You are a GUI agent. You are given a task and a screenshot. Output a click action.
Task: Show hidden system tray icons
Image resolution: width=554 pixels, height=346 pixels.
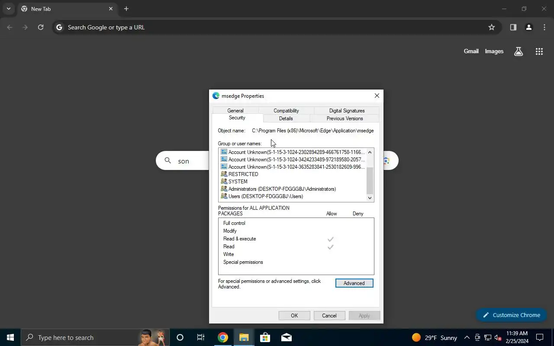[x=467, y=337]
